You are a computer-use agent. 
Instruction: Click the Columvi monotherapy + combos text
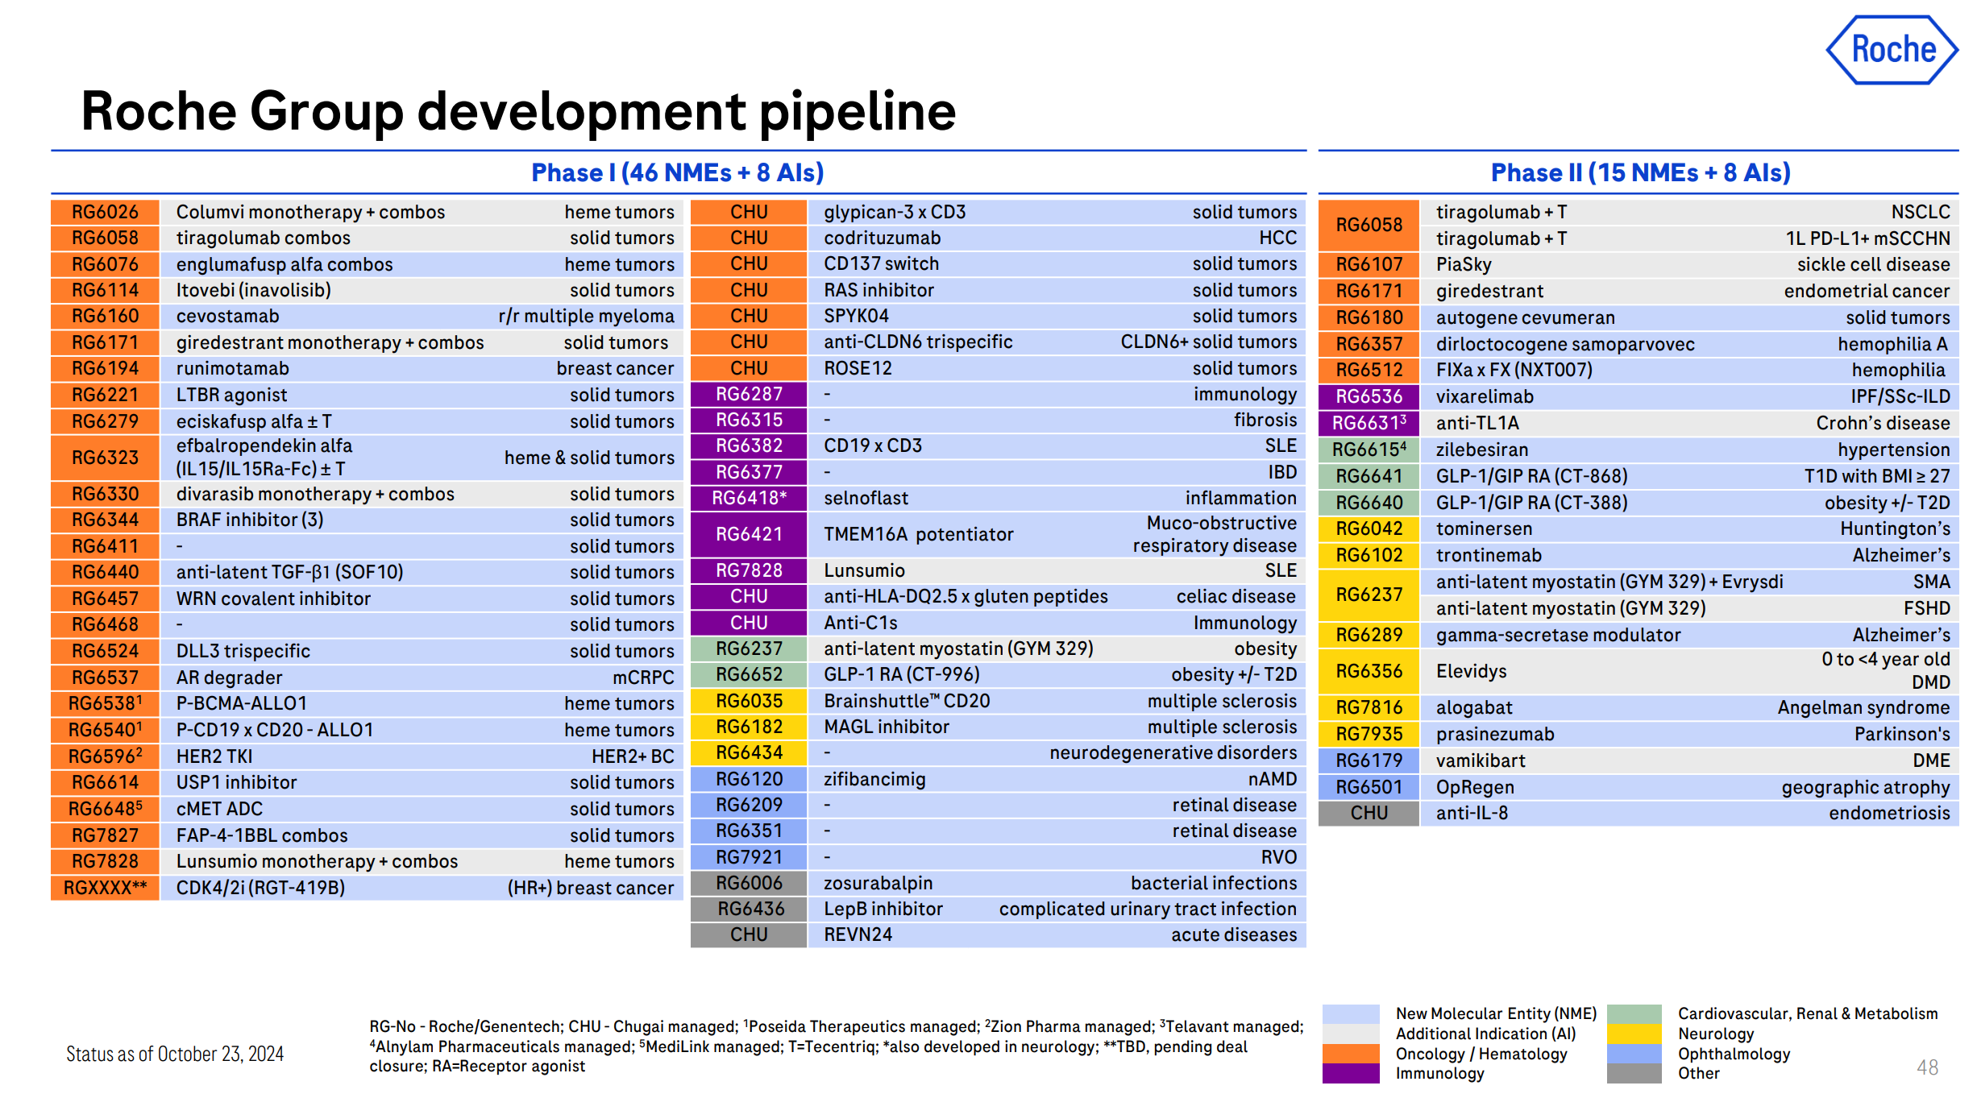pyautogui.click(x=310, y=212)
